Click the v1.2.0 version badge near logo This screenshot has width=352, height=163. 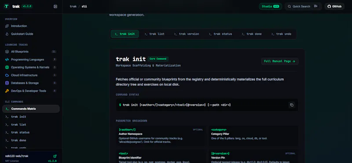click(x=27, y=7)
